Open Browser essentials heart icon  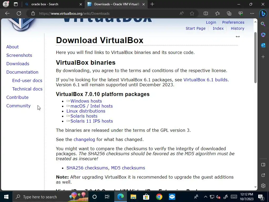pos(241,13)
